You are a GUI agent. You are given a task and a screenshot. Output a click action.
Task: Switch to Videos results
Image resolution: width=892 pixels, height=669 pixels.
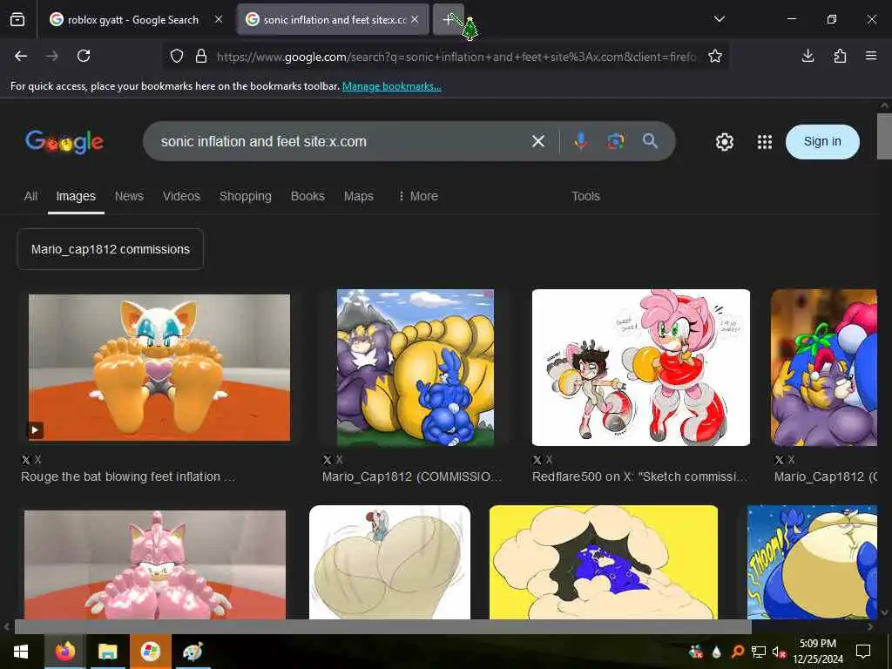click(181, 196)
